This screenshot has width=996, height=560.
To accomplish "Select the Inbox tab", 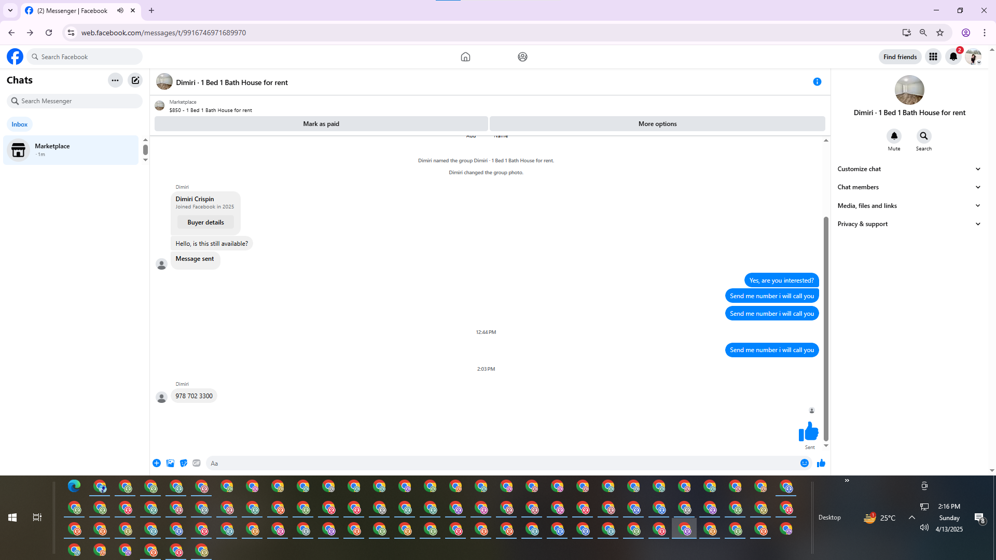I will click(20, 124).
